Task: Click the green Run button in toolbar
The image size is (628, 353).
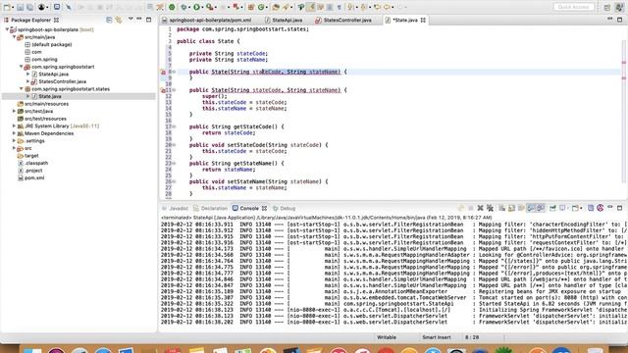Action: tap(196, 7)
